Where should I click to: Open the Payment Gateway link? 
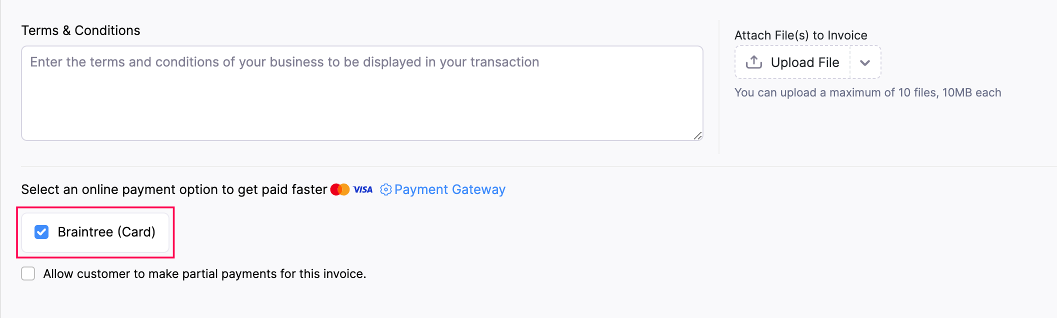(x=449, y=189)
